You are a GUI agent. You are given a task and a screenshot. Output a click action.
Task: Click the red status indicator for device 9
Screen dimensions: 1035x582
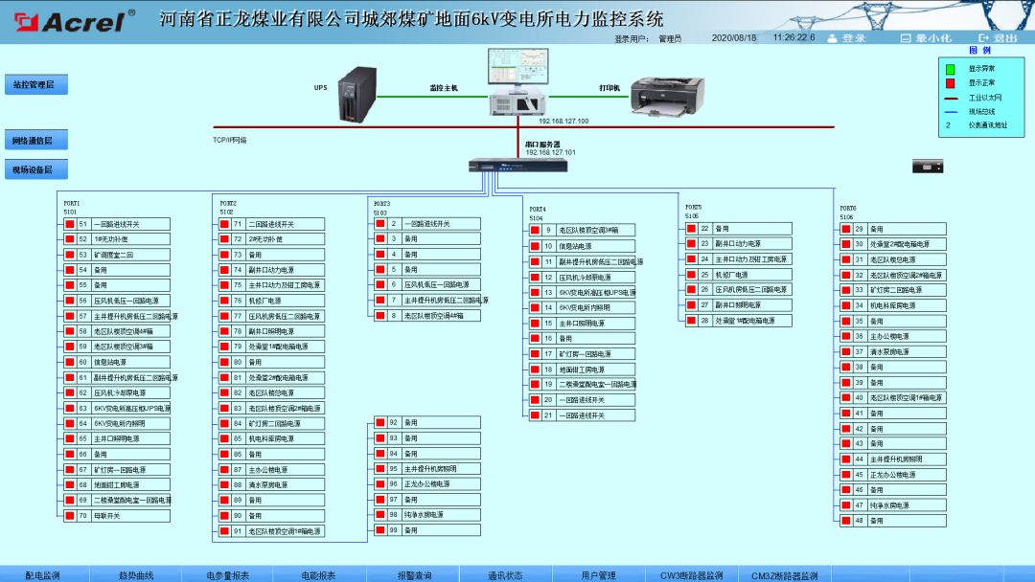coord(536,230)
